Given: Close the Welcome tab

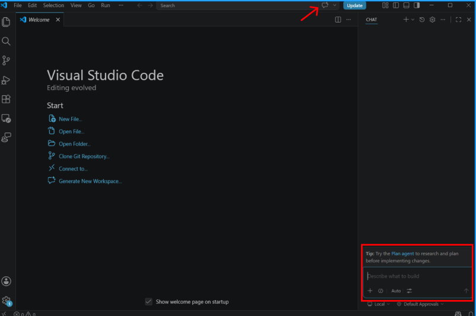Looking at the screenshot, I should tap(57, 20).
